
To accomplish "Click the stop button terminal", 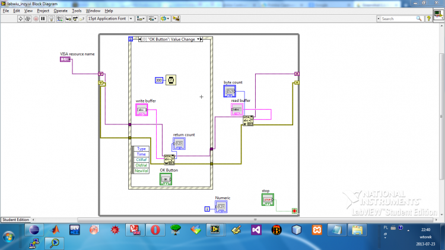I will [x=268, y=200].
